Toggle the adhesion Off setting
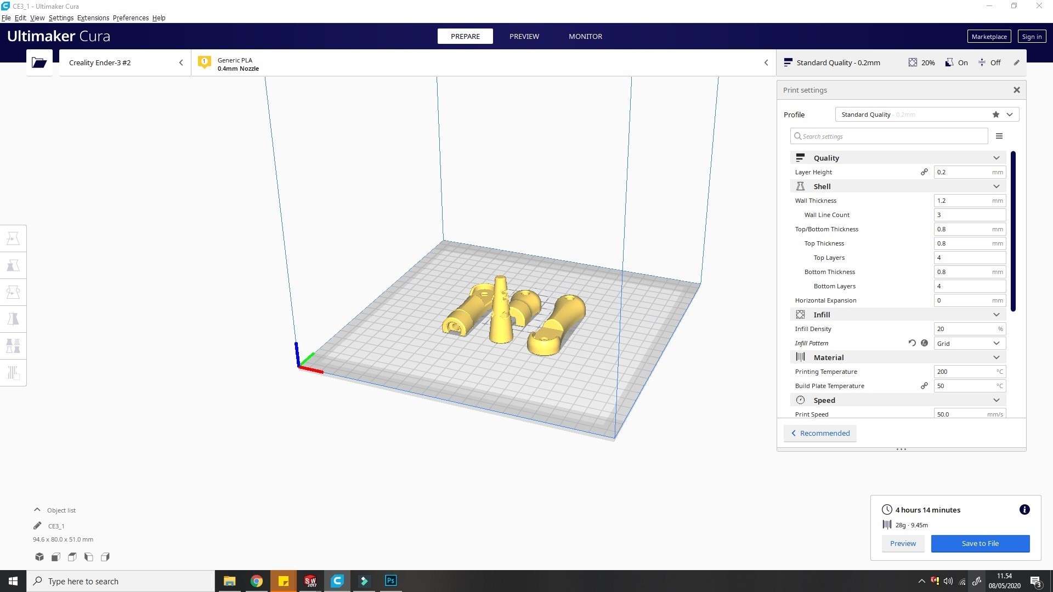The image size is (1053, 592). click(989, 62)
